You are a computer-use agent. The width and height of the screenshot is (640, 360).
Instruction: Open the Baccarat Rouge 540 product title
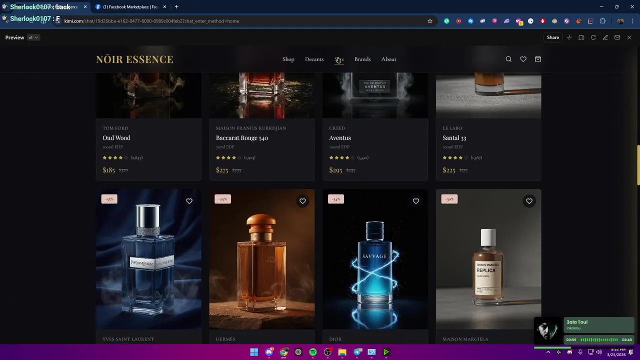(x=242, y=138)
